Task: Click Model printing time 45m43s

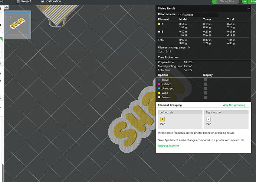Action: (x=188, y=66)
